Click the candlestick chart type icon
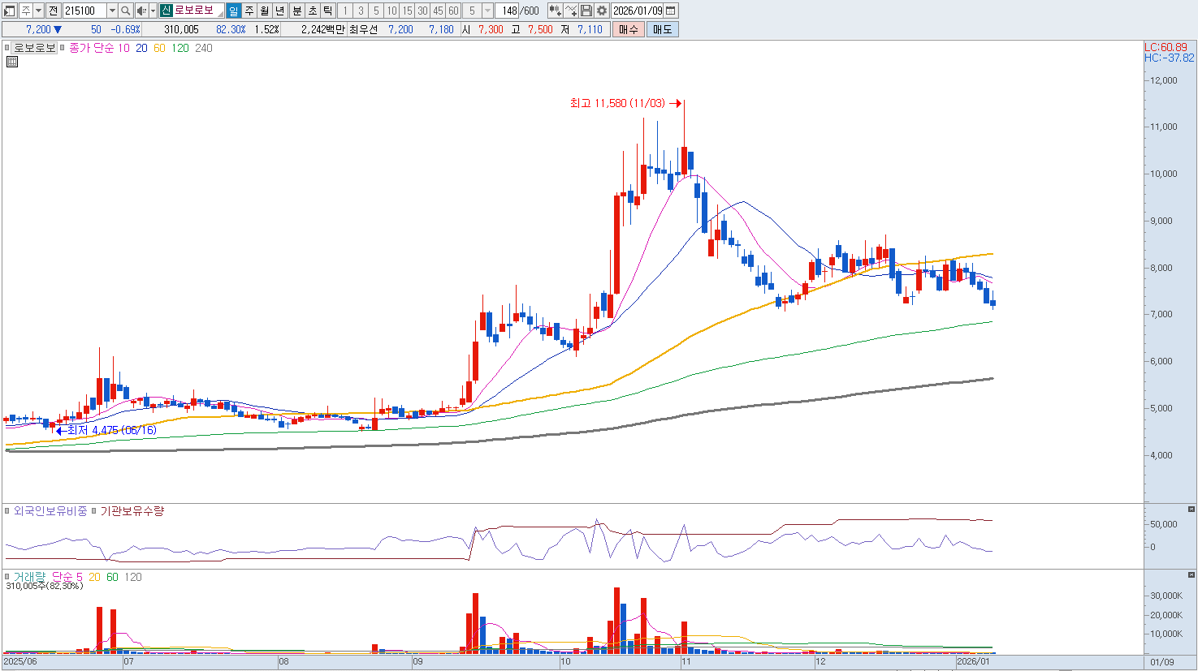The image size is (1198, 671). tap(556, 11)
